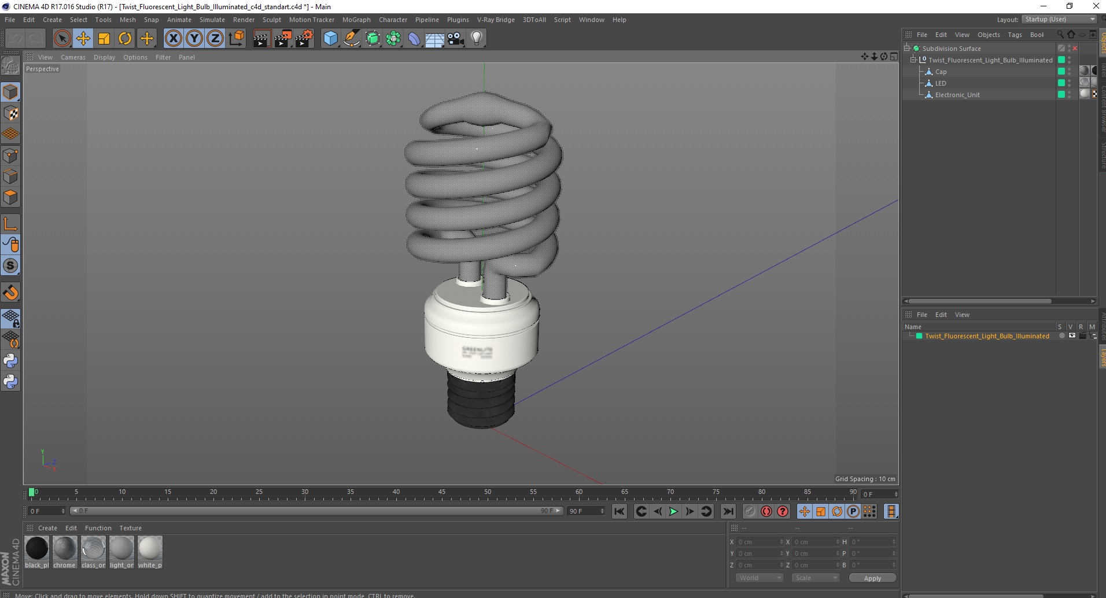
Task: Toggle autokeying button
Action: point(766,511)
